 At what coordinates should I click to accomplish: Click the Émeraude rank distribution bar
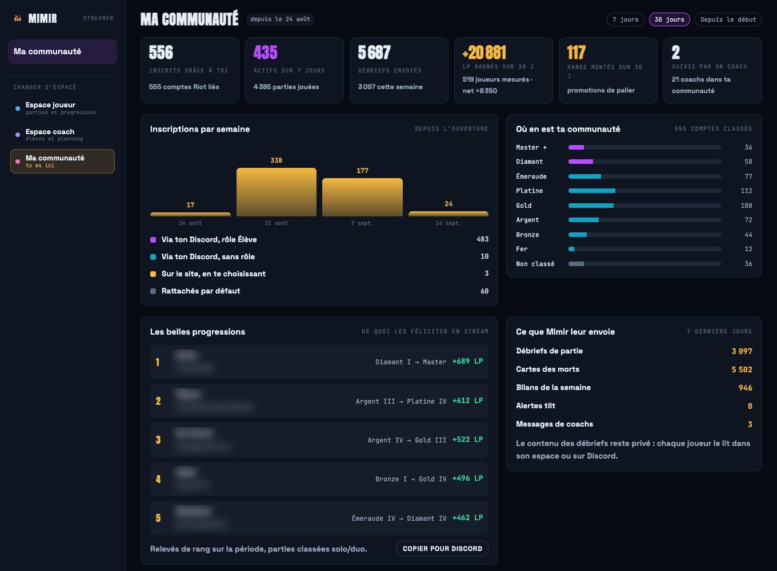(644, 176)
